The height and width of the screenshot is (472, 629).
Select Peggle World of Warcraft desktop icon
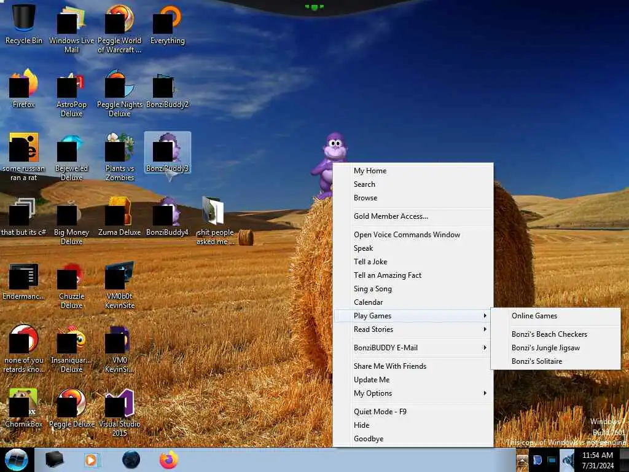click(120, 28)
